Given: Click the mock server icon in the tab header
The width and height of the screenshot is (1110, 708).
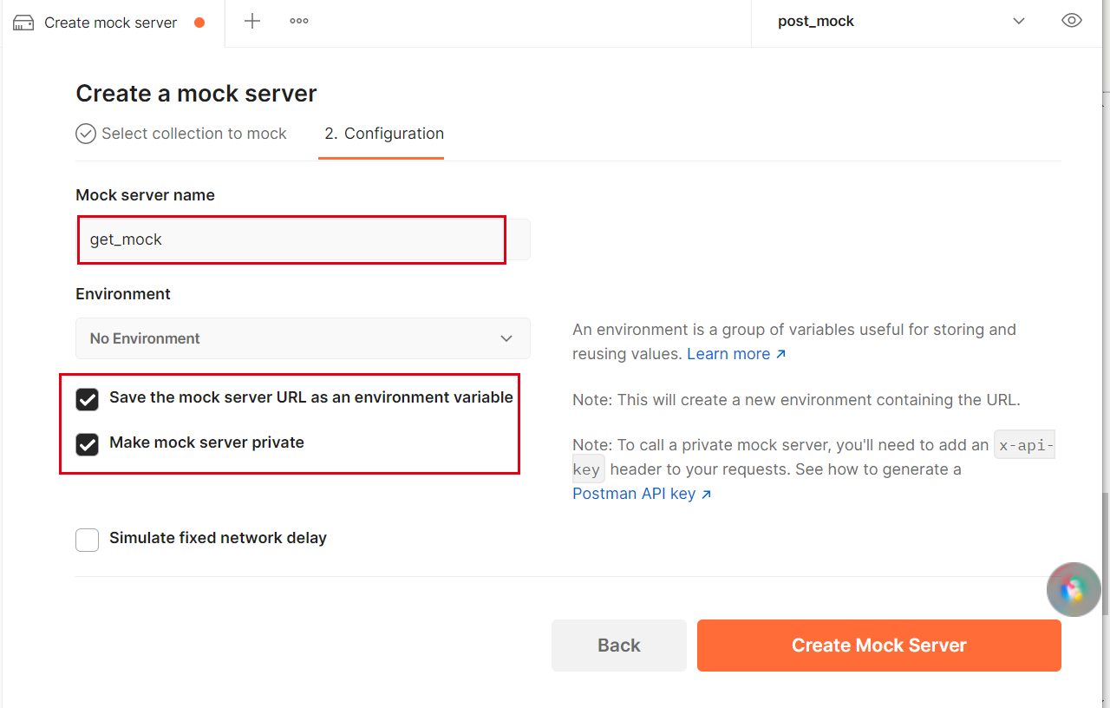Looking at the screenshot, I should [x=23, y=22].
